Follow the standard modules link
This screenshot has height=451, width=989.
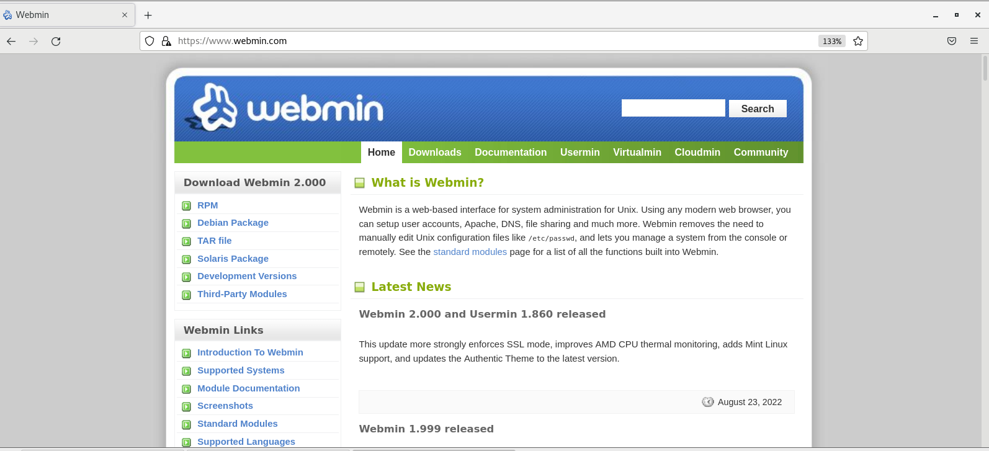pyautogui.click(x=470, y=252)
